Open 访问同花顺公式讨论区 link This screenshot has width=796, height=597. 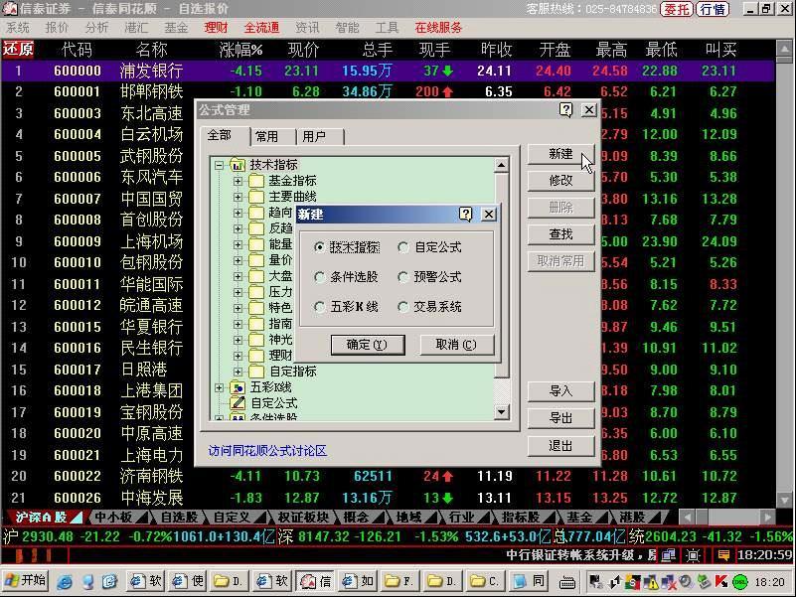tap(267, 451)
